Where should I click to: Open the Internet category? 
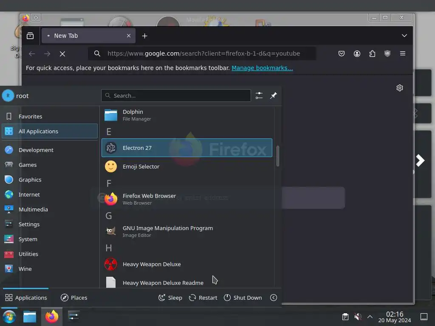(x=50, y=194)
